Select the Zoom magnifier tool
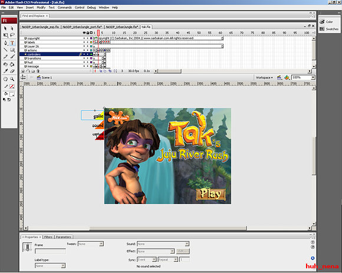 pyautogui.click(x=12, y=79)
